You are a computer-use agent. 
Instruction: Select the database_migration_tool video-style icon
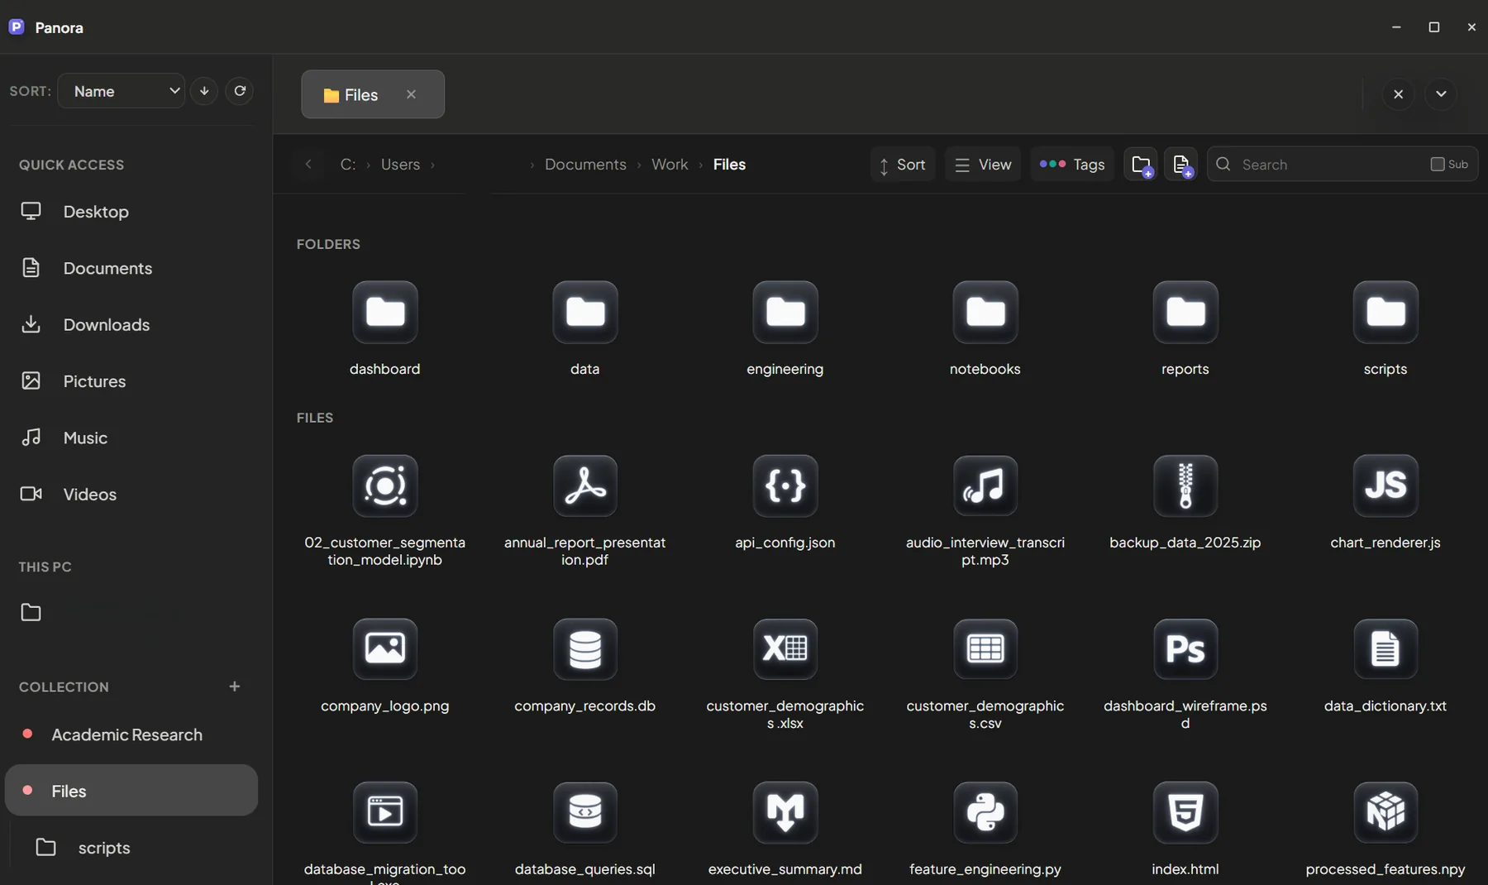tap(385, 812)
